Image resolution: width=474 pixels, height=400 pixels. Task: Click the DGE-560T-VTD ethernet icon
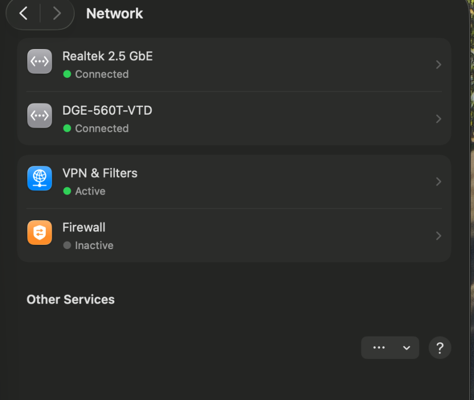pos(39,116)
